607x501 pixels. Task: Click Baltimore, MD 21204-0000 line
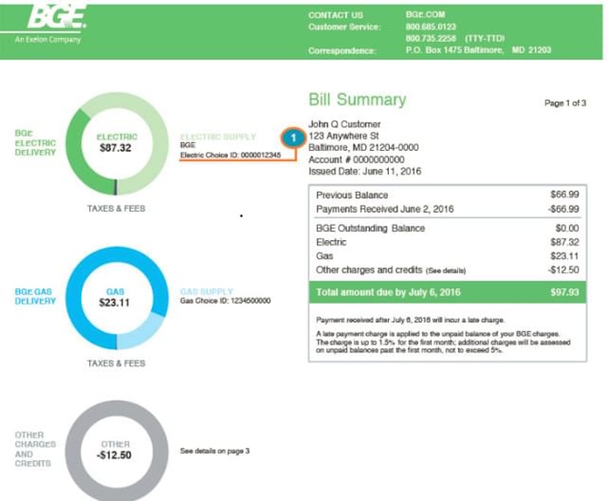(364, 148)
